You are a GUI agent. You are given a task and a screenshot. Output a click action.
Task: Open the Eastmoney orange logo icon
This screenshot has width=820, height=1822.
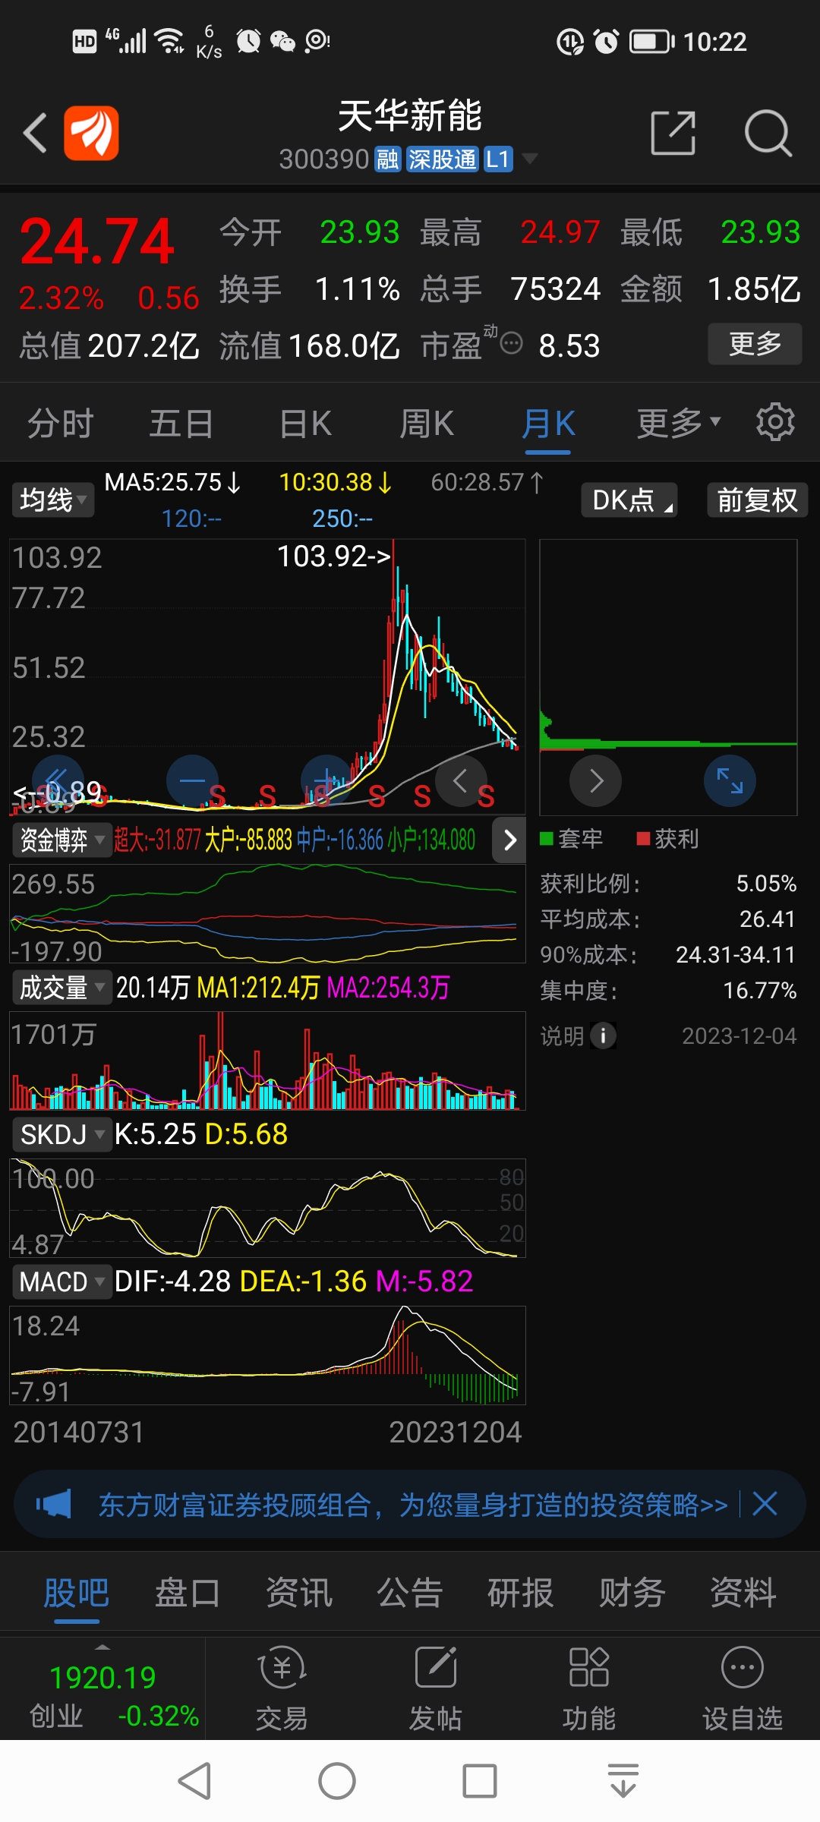pyautogui.click(x=91, y=134)
